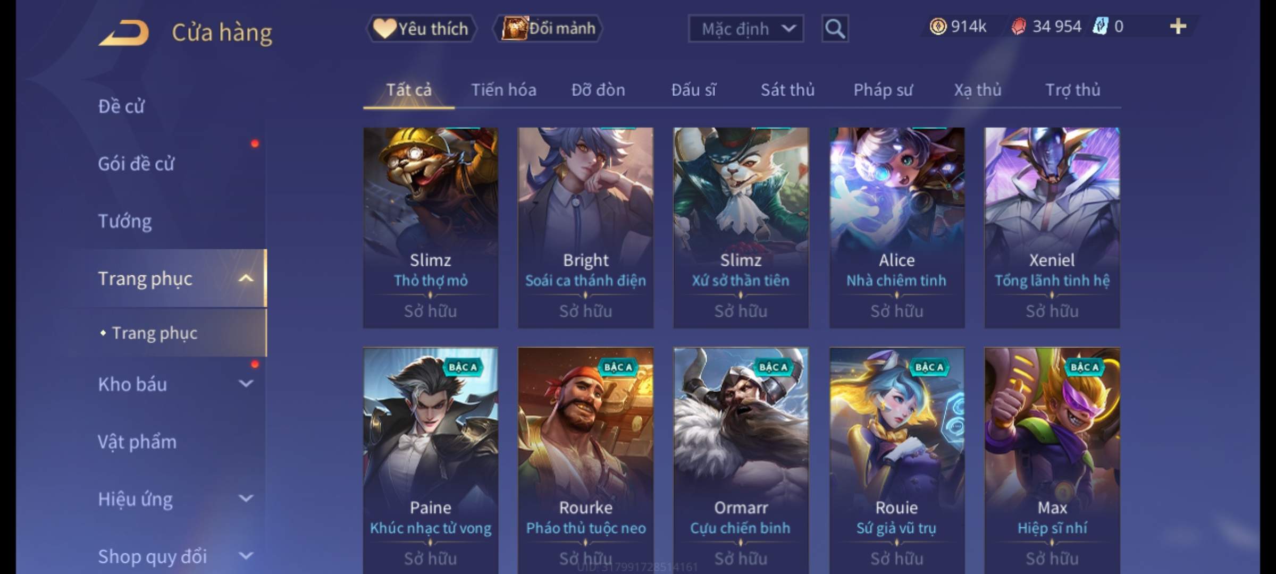1276x574 pixels.
Task: Tap the blue voucher currency icon
Action: click(x=1099, y=27)
